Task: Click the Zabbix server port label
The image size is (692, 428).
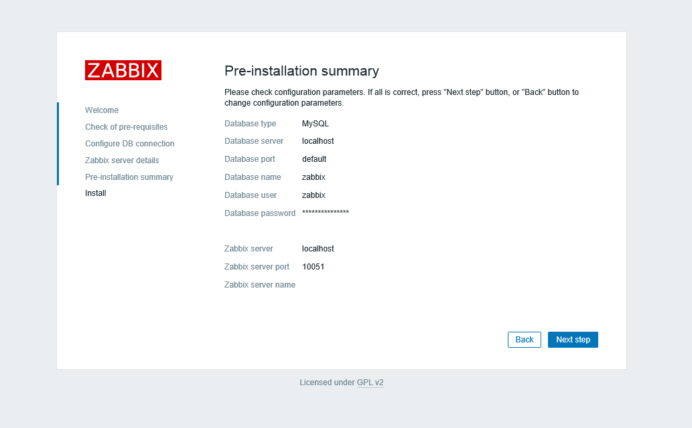Action: pos(257,267)
